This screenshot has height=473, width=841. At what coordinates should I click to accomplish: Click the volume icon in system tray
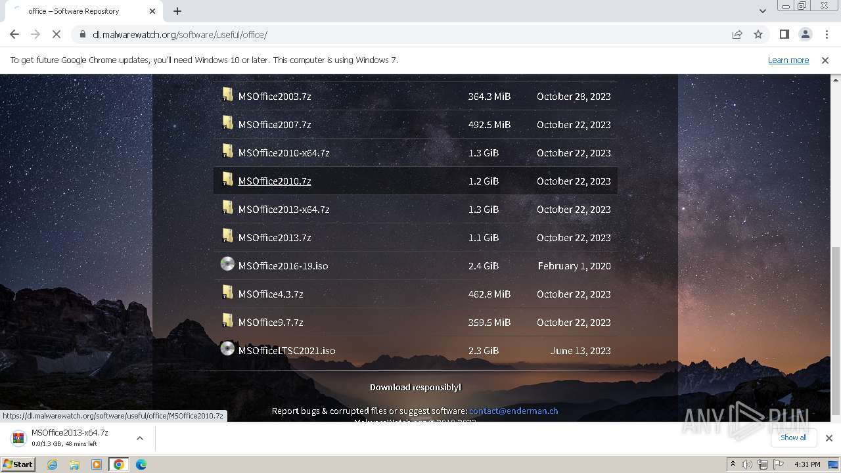tap(747, 464)
